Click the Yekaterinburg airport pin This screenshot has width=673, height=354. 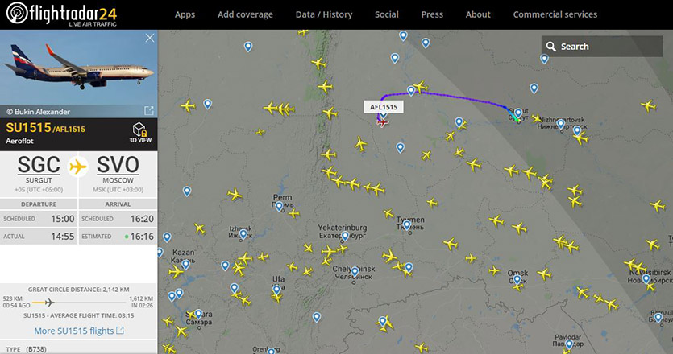(345, 236)
